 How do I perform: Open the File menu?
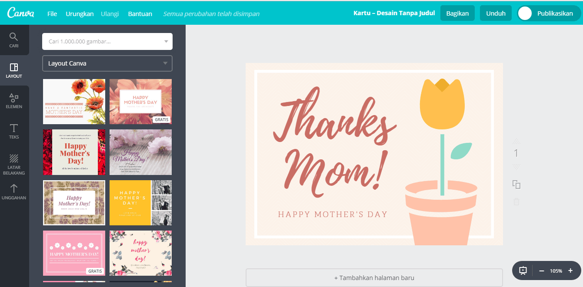pyautogui.click(x=52, y=13)
